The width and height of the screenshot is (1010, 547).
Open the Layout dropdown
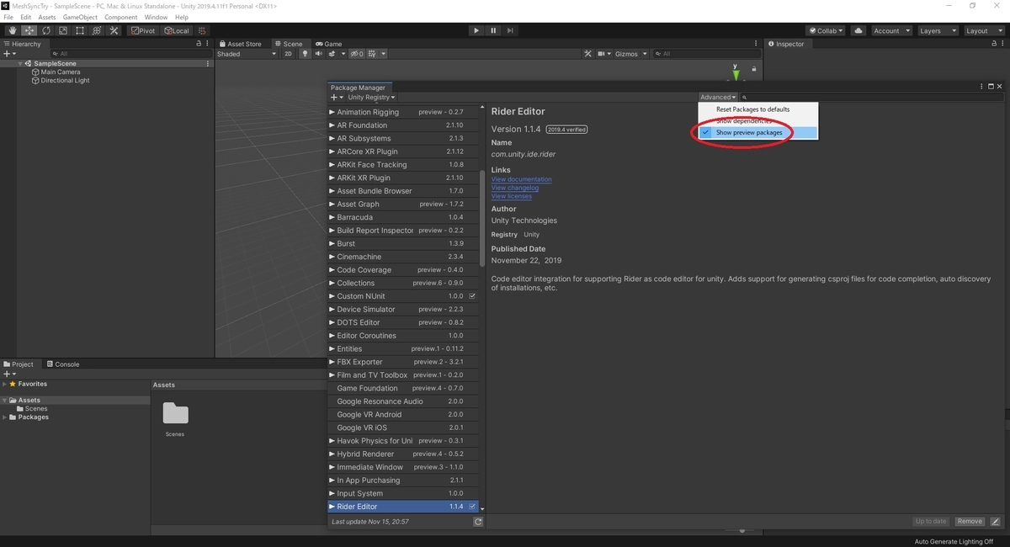[983, 30]
